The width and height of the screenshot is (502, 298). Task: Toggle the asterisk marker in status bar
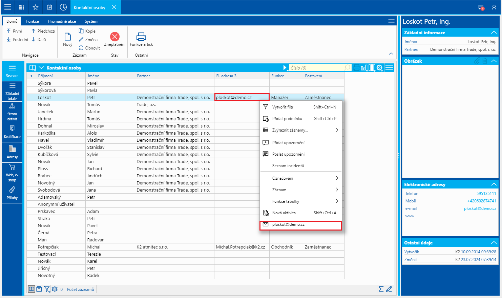pos(55,289)
